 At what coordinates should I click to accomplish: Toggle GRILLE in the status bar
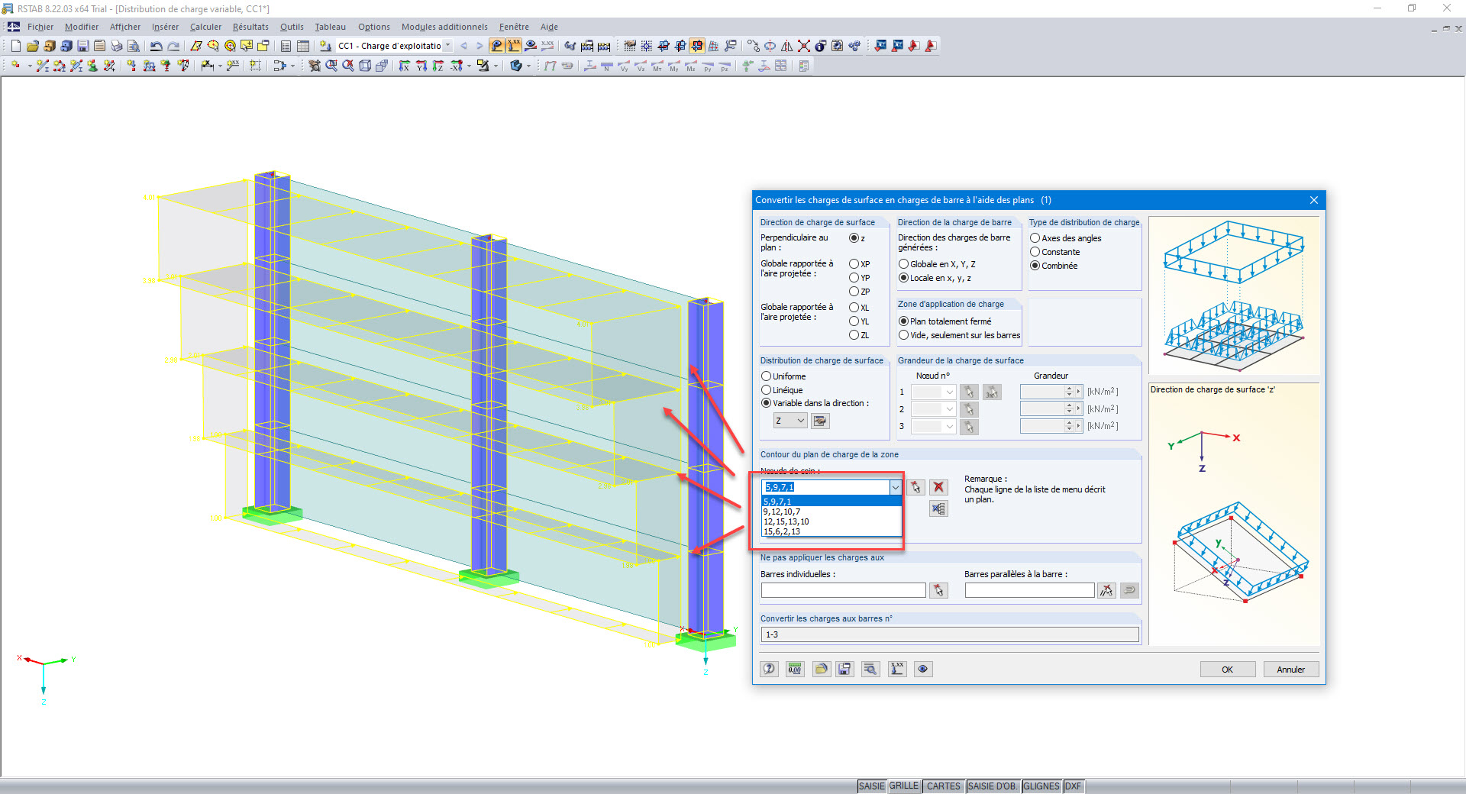tap(904, 786)
